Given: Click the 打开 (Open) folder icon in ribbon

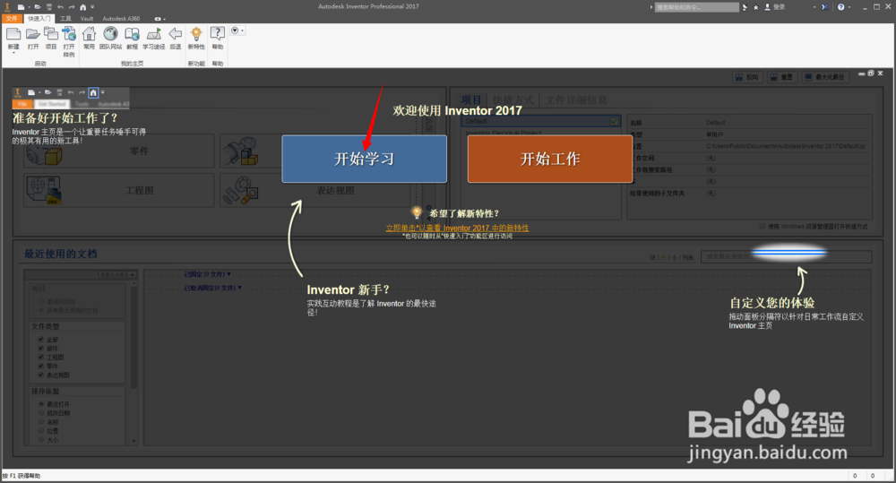Looking at the screenshot, I should coord(32,35).
